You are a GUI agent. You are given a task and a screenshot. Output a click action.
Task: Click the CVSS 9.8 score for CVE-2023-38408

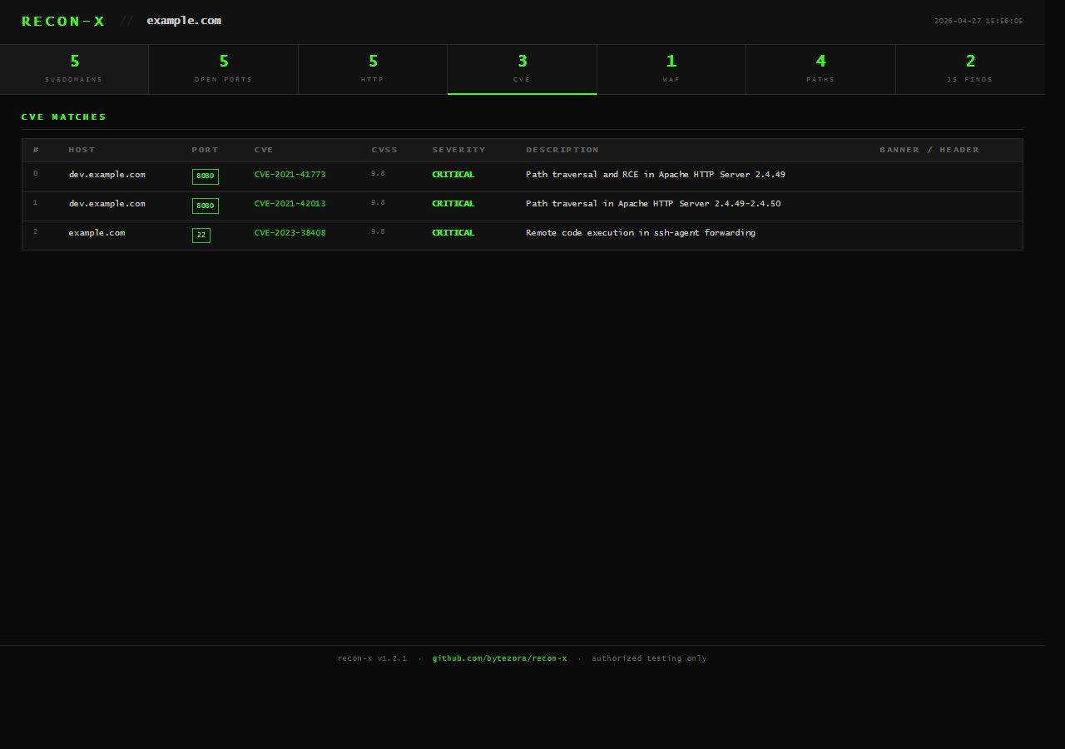pyautogui.click(x=378, y=232)
